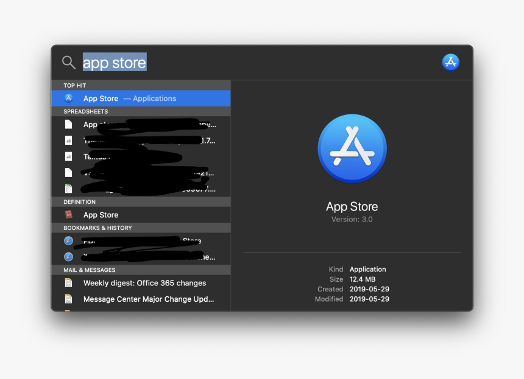Screen dimensions: 524x379
Task: Click the small App Store icon in top hit row
Action: click(68, 99)
